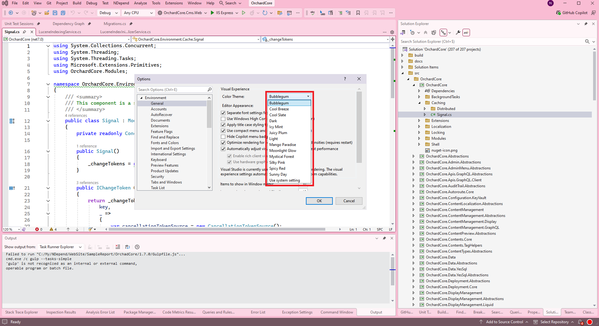Click the Options category list scrollbar thumb
This screenshot has height=326, width=599.
[x=209, y=114]
